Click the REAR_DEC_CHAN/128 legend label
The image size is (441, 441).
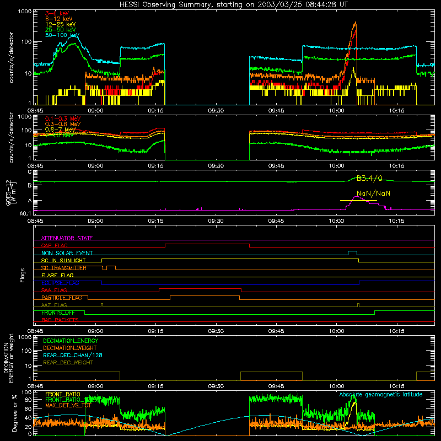click(x=73, y=355)
